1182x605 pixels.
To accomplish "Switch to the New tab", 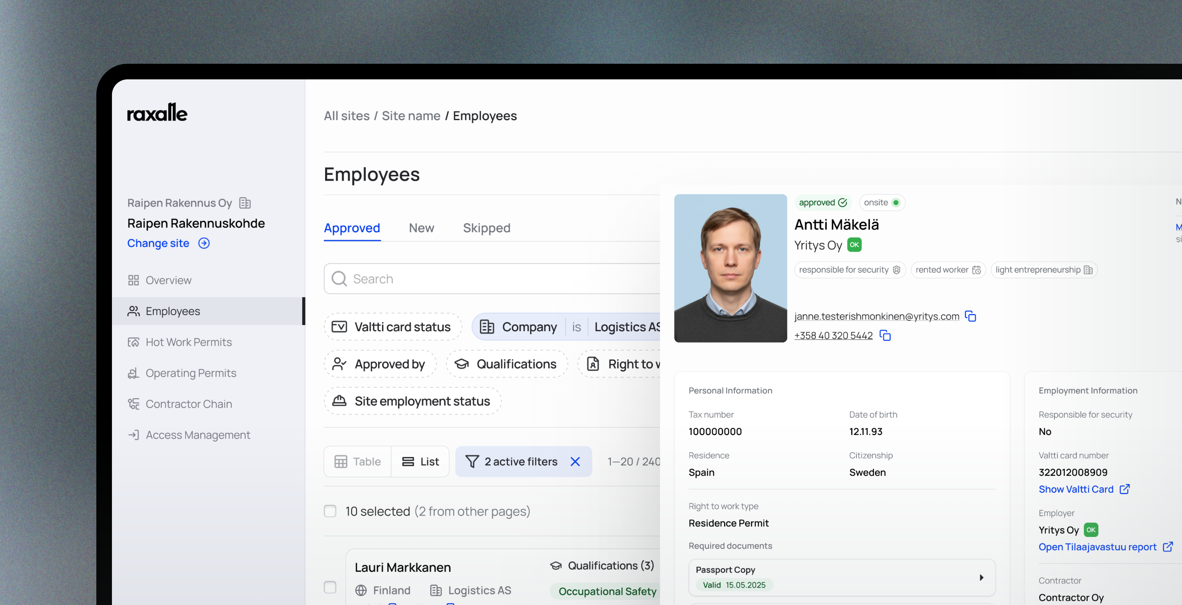I will tap(421, 228).
